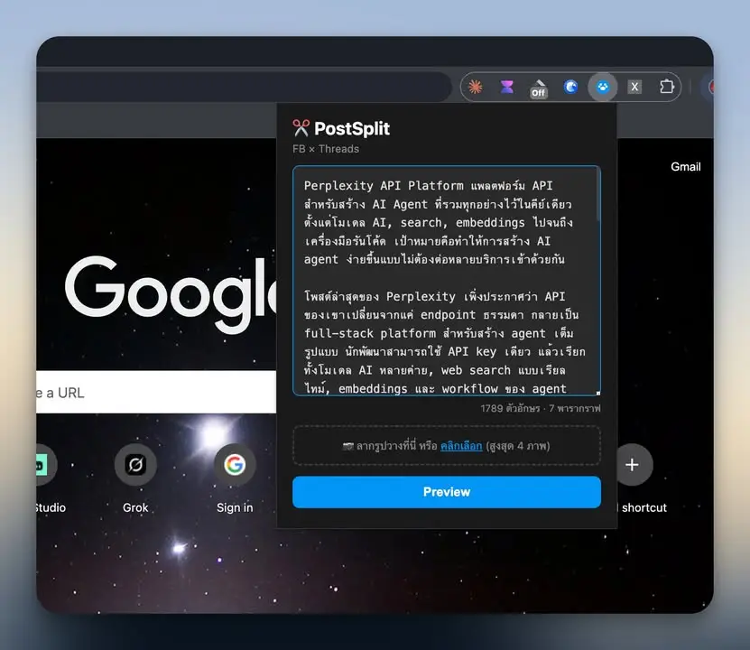Image resolution: width=750 pixels, height=650 pixels.
Task: Click the active PostSplit extension icon
Action: [603, 87]
